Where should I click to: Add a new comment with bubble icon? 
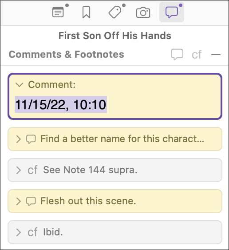point(177,54)
